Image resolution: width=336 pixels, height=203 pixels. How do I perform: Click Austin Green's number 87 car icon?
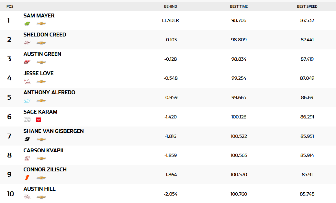[27, 62]
